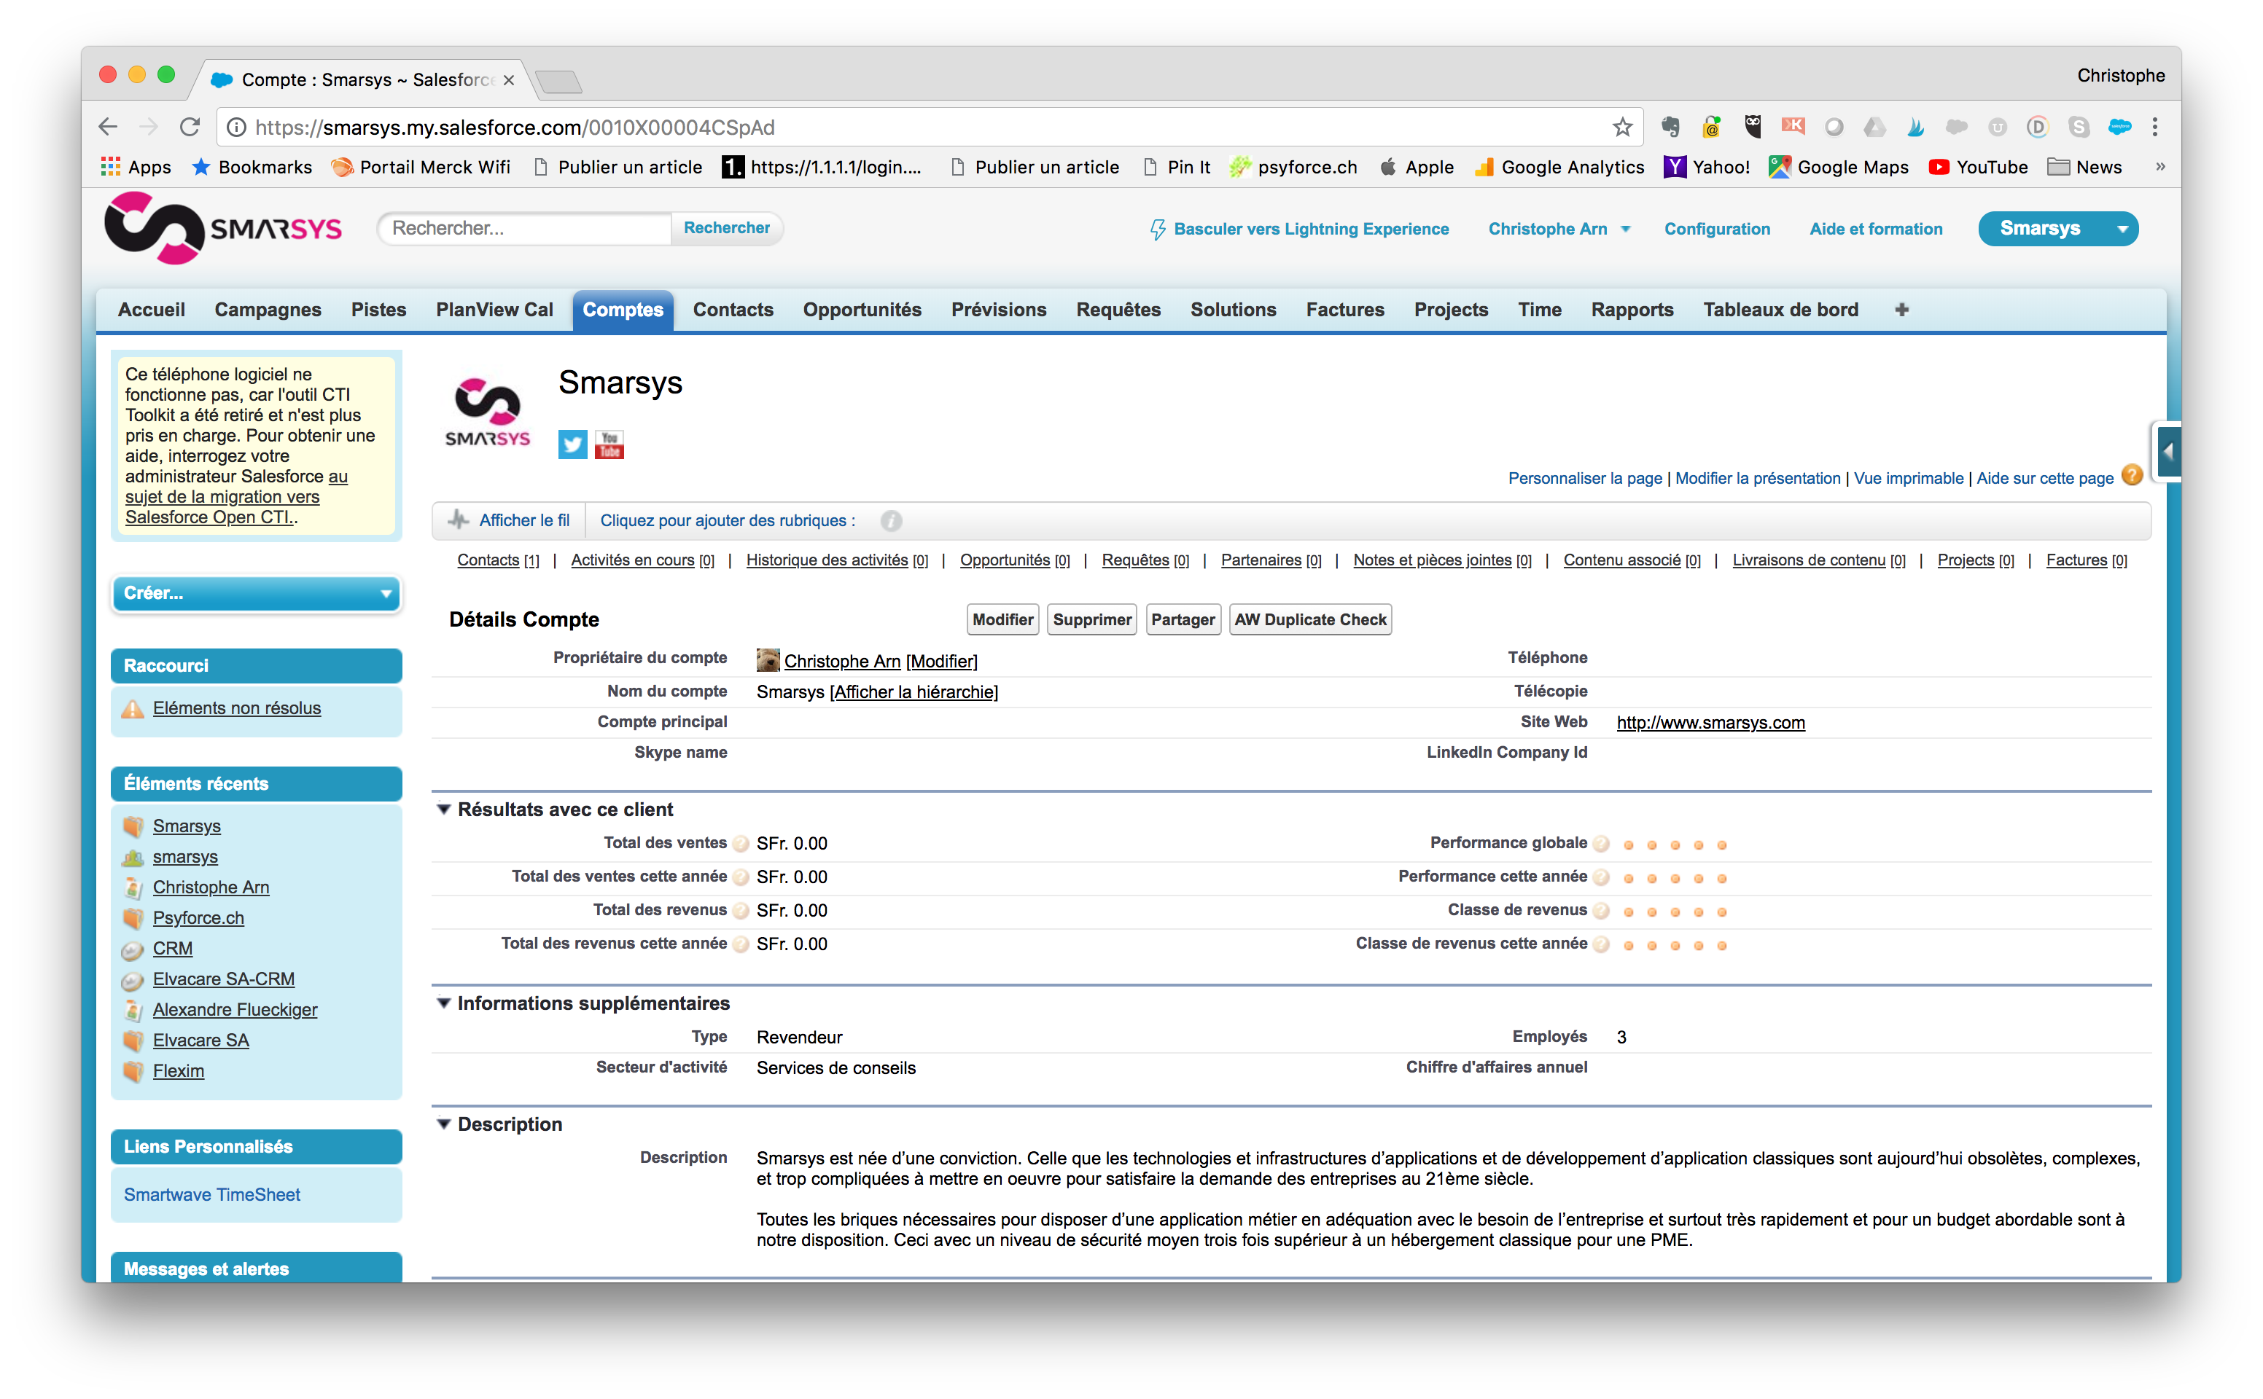Select the Factures tab

tap(1344, 310)
